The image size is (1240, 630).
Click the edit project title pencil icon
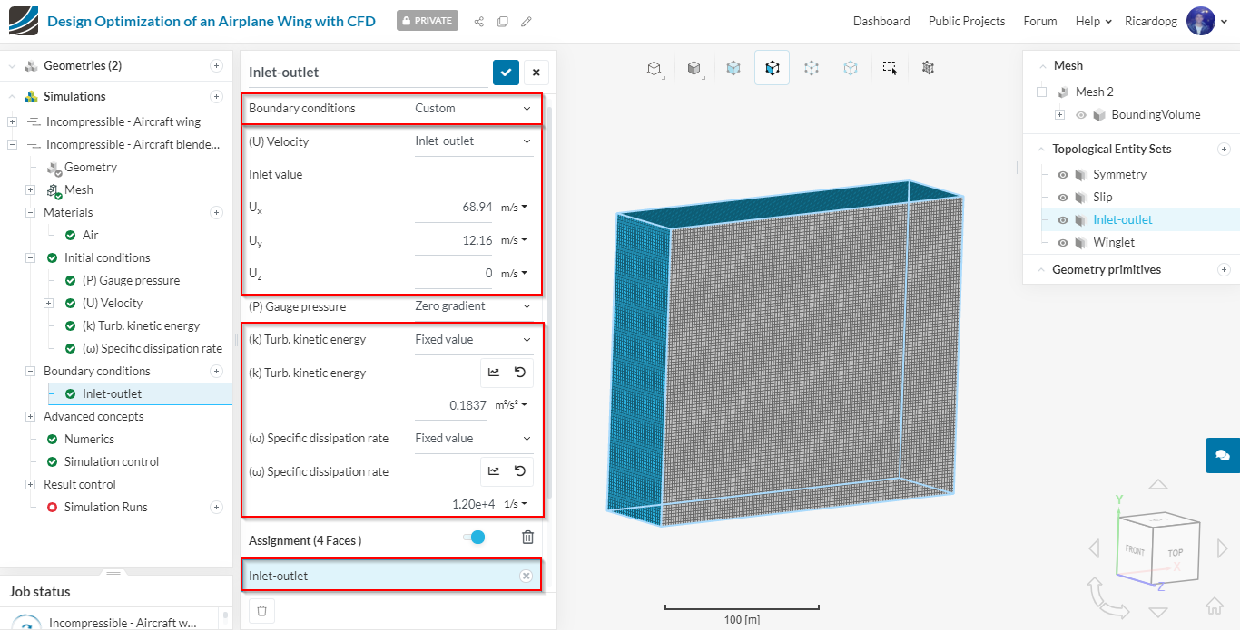click(527, 21)
